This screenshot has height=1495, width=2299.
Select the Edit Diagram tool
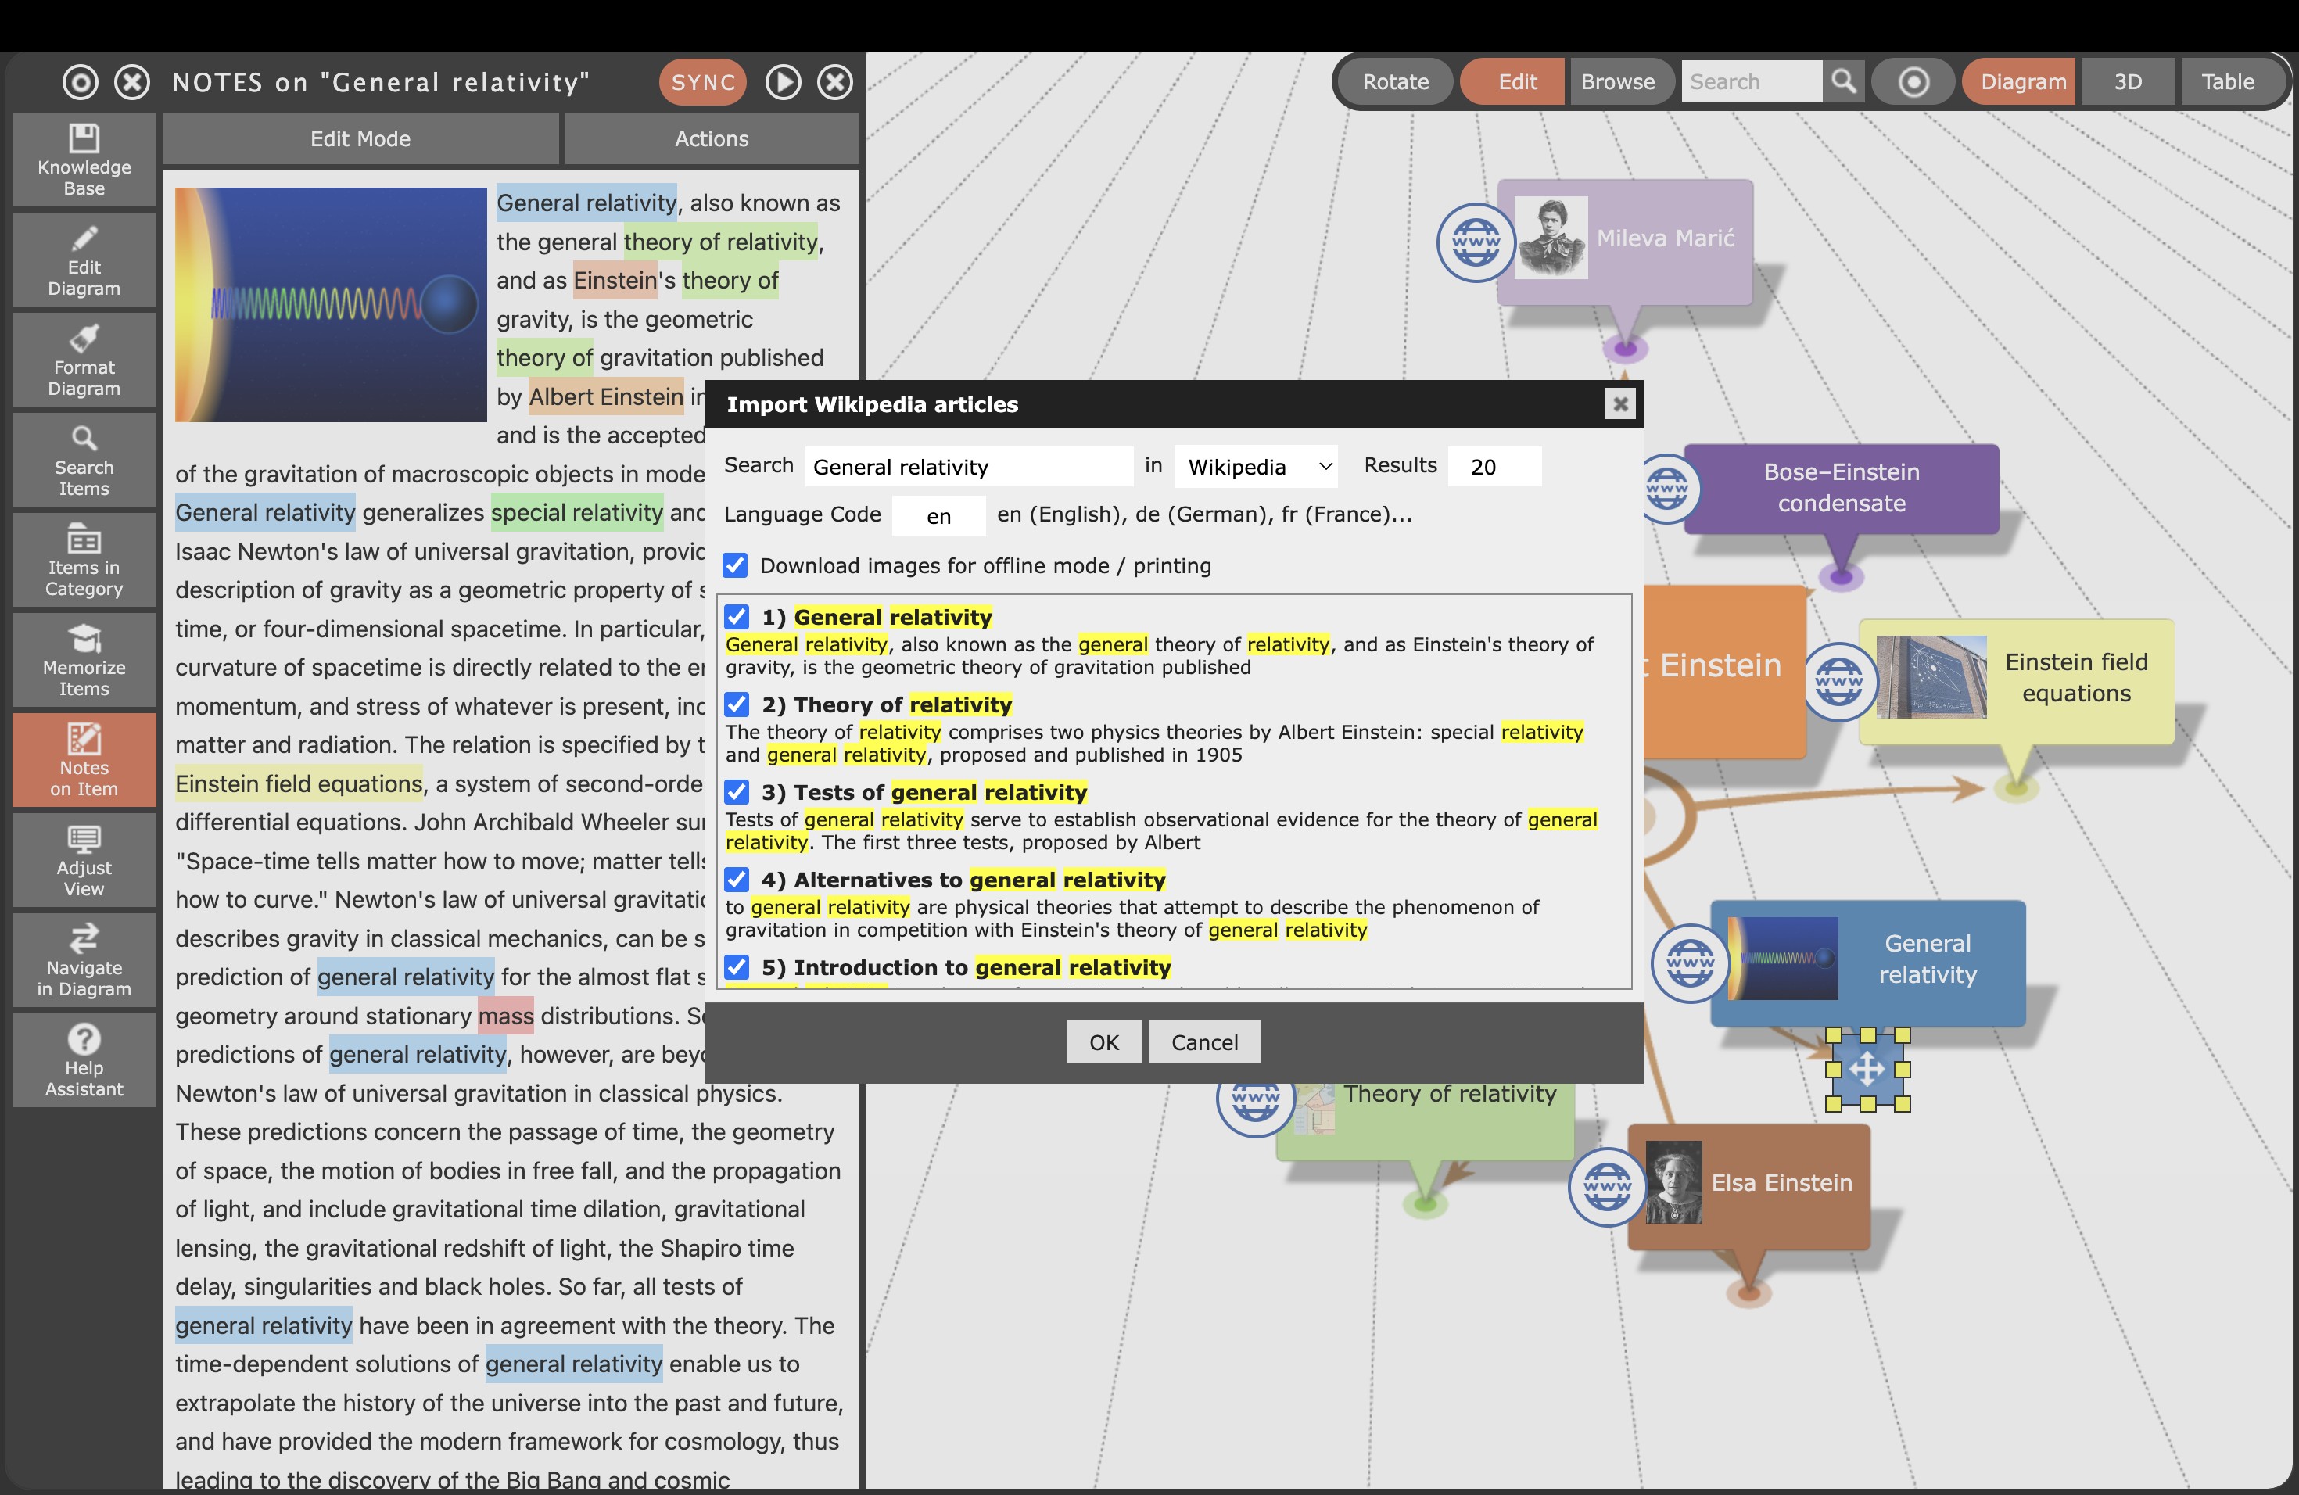point(84,260)
